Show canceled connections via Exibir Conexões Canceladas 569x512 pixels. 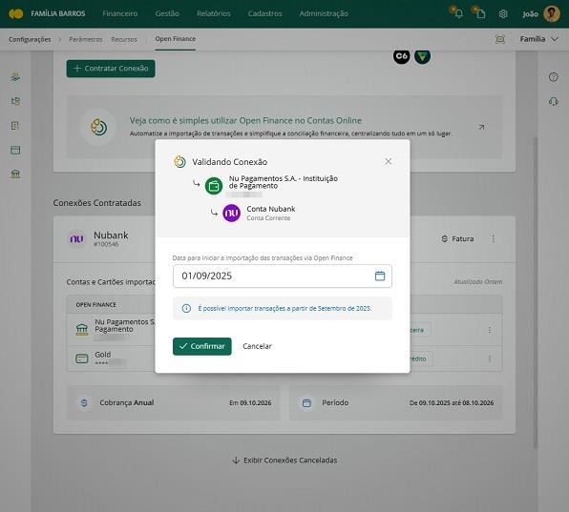[284, 461]
